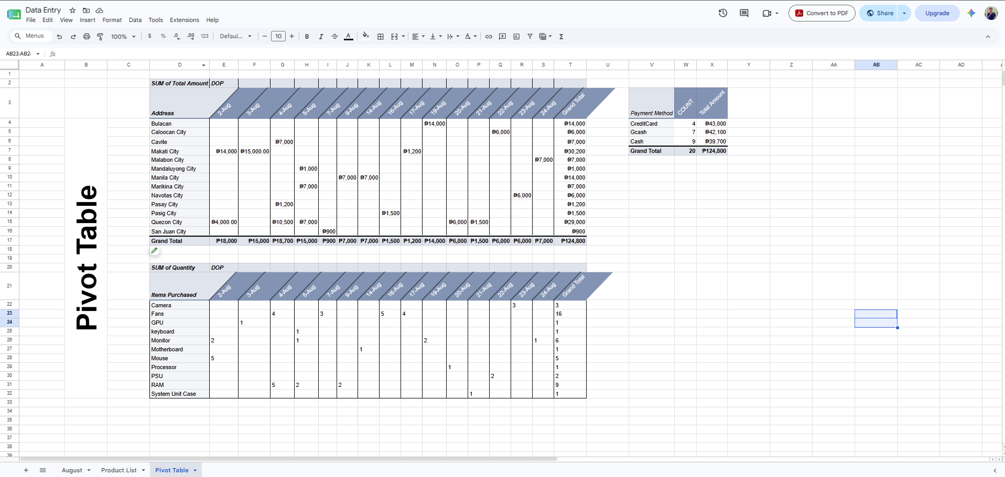This screenshot has width=1005, height=477.
Task: Click the Gemini sparkle icon
Action: [x=971, y=13]
